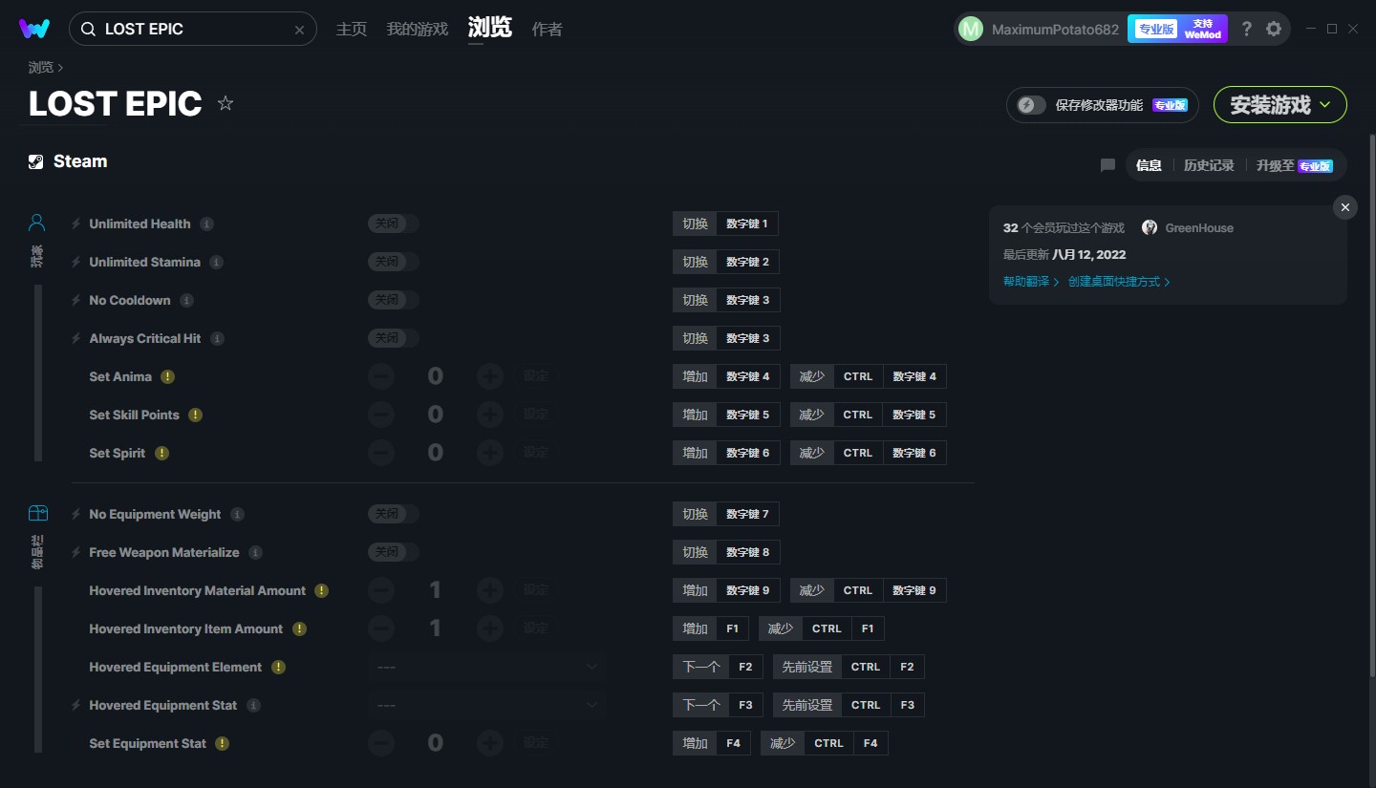This screenshot has width=1376, height=788.
Task: View warning icon for Set Anima
Action: tap(167, 376)
